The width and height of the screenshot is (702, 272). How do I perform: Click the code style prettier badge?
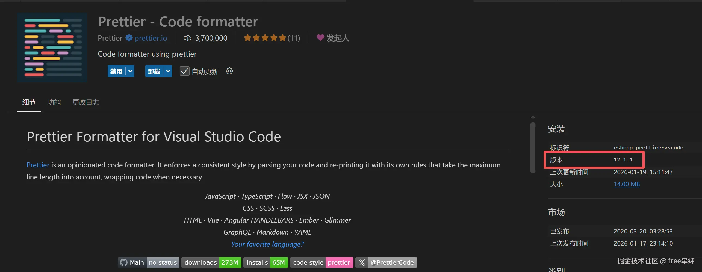click(322, 262)
